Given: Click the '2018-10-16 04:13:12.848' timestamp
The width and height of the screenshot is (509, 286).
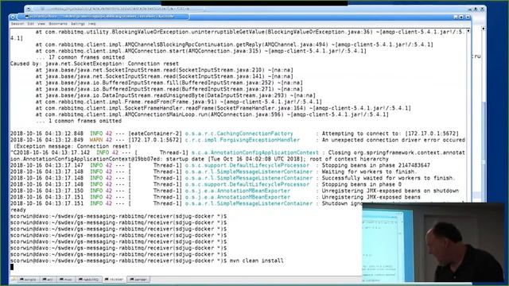Looking at the screenshot, I should (x=47, y=133).
